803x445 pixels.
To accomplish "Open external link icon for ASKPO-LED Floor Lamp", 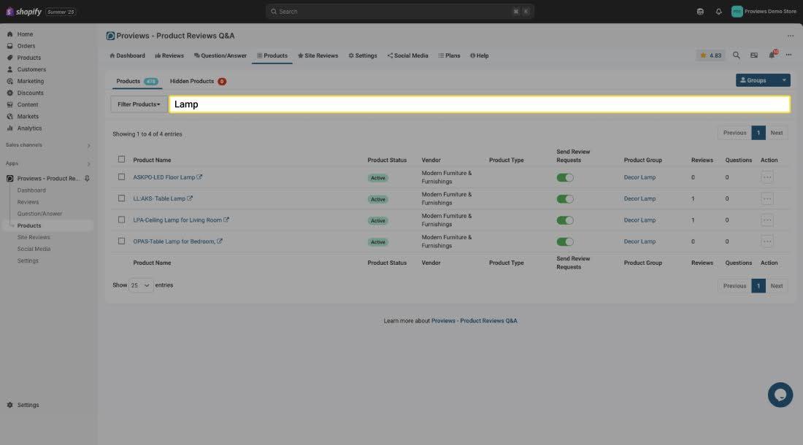I will (200, 177).
